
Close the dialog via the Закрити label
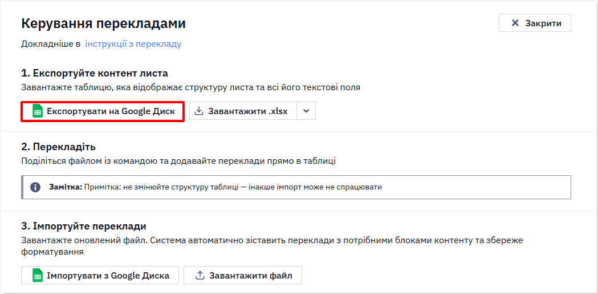[543, 23]
